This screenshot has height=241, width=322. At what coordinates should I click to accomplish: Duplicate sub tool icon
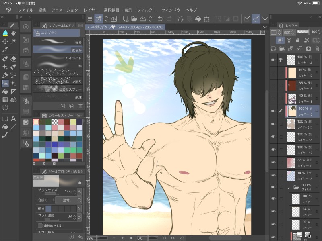click(72, 106)
